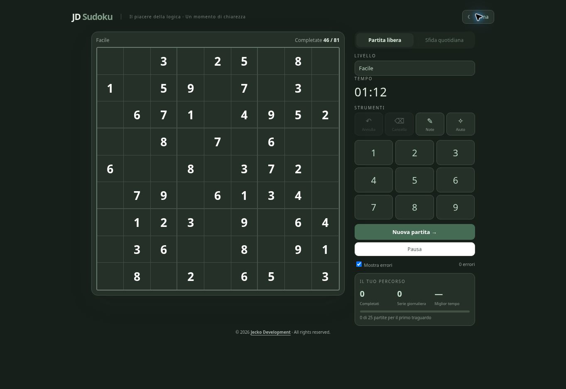Click keypad digit 6

pos(456,180)
